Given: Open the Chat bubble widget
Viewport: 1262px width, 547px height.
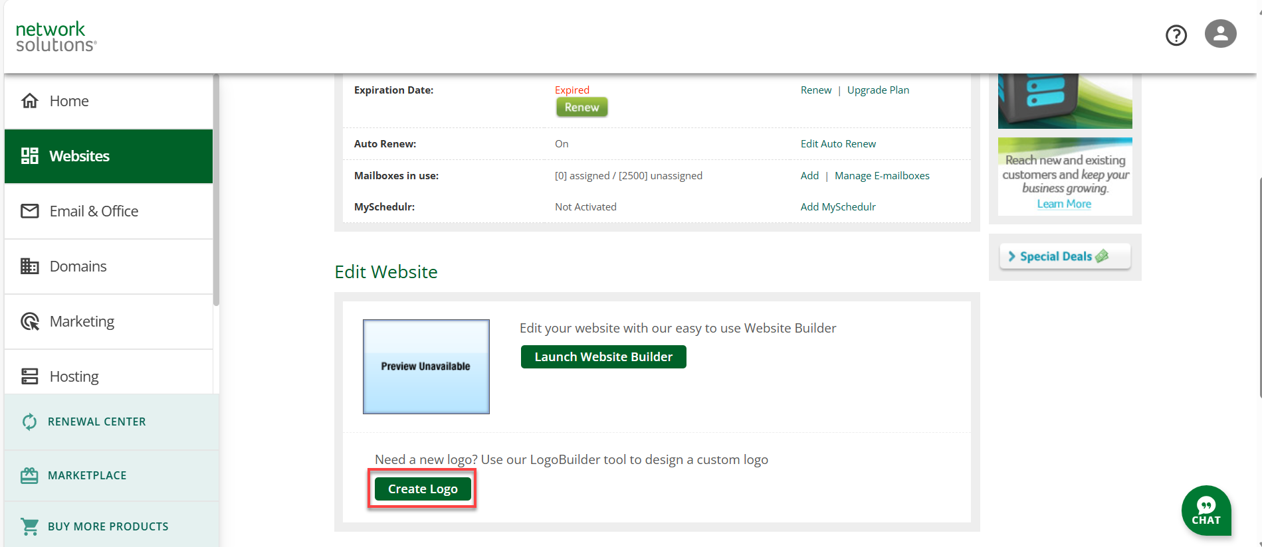Looking at the screenshot, I should coord(1206,510).
